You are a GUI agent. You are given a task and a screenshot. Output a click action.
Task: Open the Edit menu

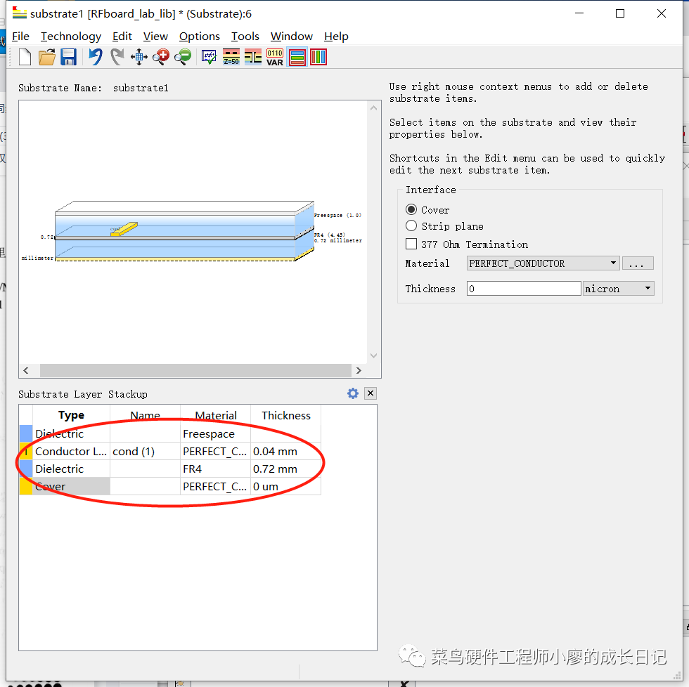click(x=122, y=37)
